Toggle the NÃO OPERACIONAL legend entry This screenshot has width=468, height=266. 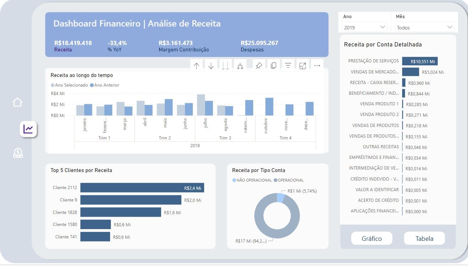pos(252,180)
